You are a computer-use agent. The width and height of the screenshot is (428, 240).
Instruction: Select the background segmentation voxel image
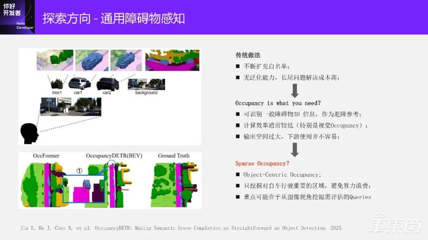point(173,60)
